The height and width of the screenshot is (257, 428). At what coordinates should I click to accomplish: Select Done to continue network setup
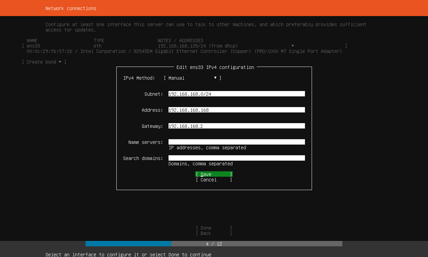pos(214,228)
